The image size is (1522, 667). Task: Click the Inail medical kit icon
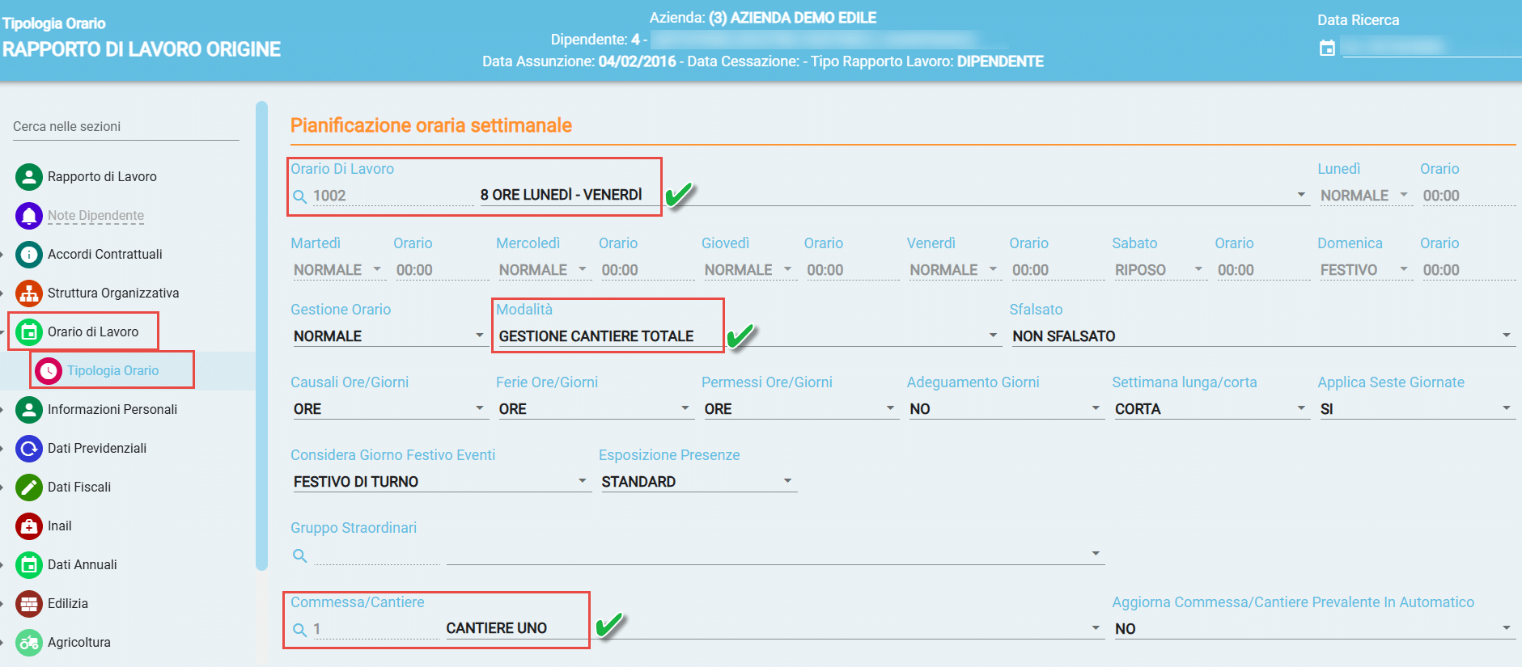29,526
